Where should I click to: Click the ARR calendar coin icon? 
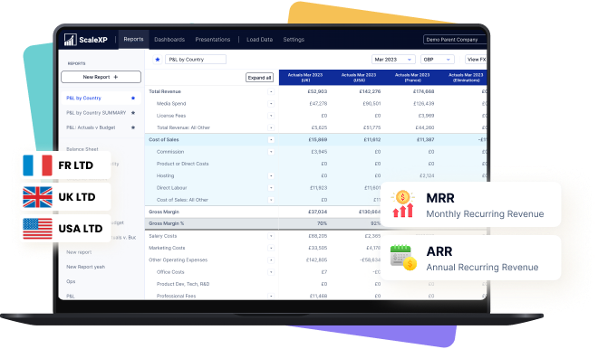tap(402, 258)
